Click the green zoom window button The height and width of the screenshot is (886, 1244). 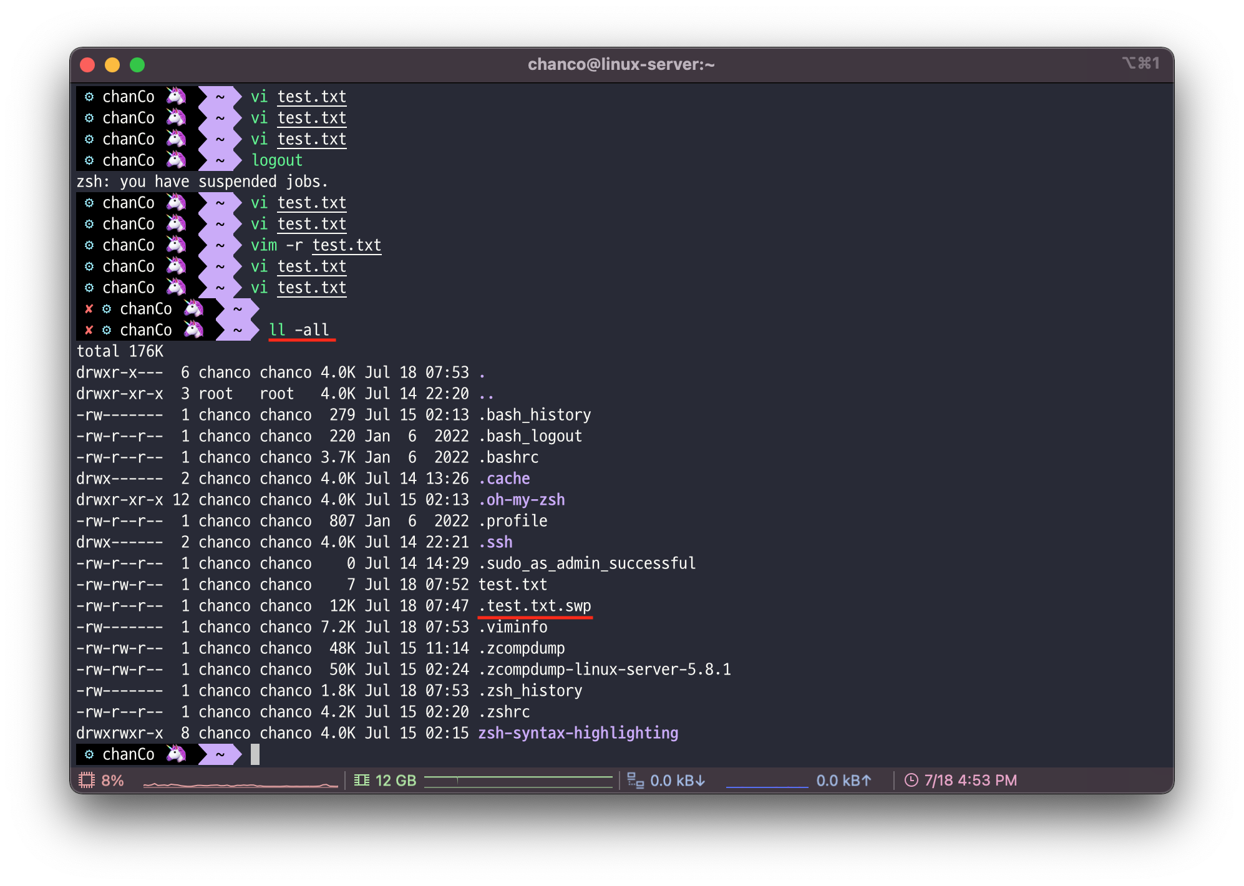[137, 65]
